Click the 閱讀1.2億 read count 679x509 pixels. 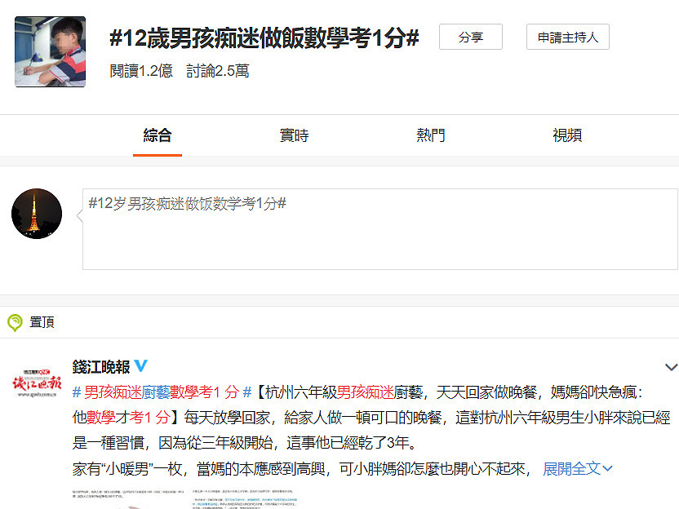click(x=141, y=71)
